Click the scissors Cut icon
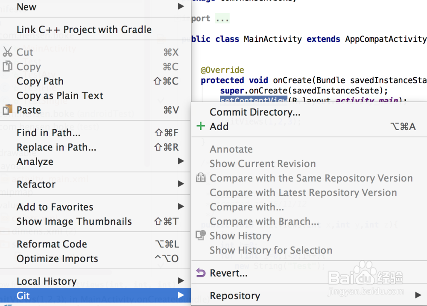427x306 pixels. click(x=8, y=52)
